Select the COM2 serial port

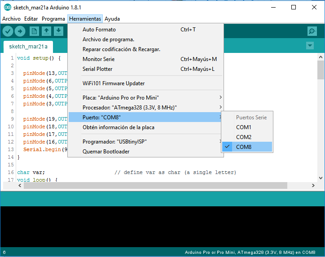click(247, 137)
